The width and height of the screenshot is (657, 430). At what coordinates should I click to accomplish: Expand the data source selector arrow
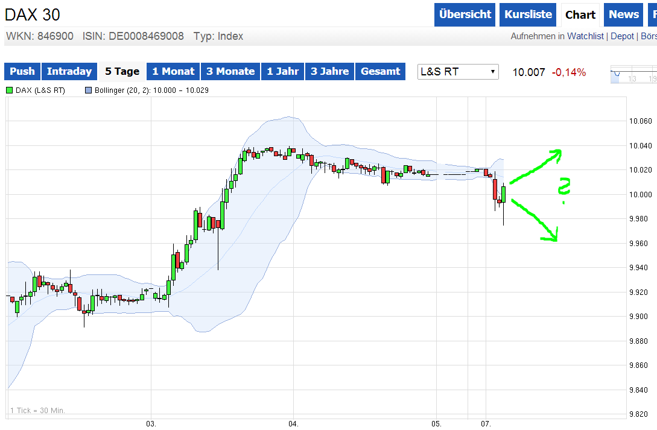[x=492, y=71]
